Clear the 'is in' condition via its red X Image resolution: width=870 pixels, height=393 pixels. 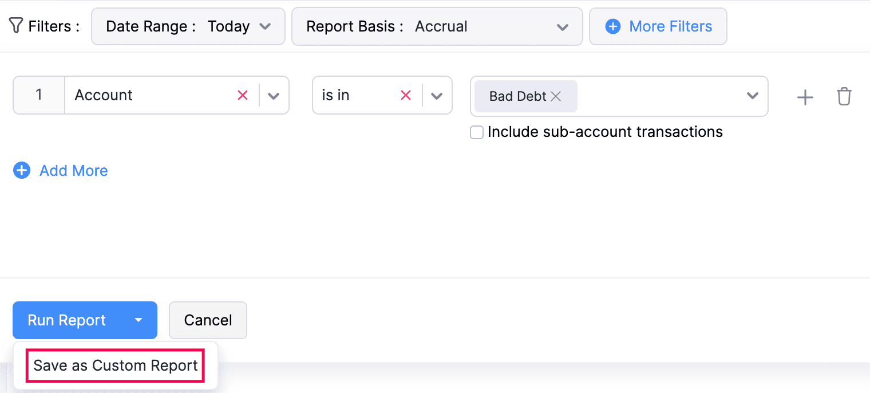click(x=406, y=95)
